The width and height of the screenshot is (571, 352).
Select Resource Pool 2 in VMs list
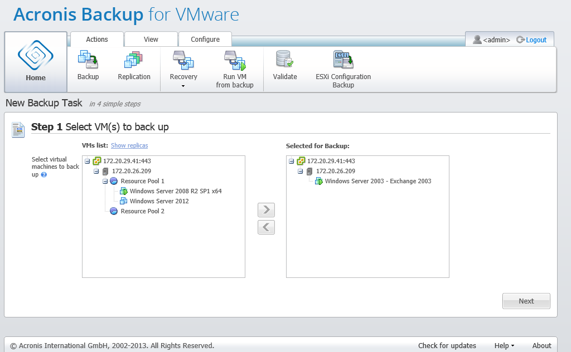pyautogui.click(x=142, y=211)
